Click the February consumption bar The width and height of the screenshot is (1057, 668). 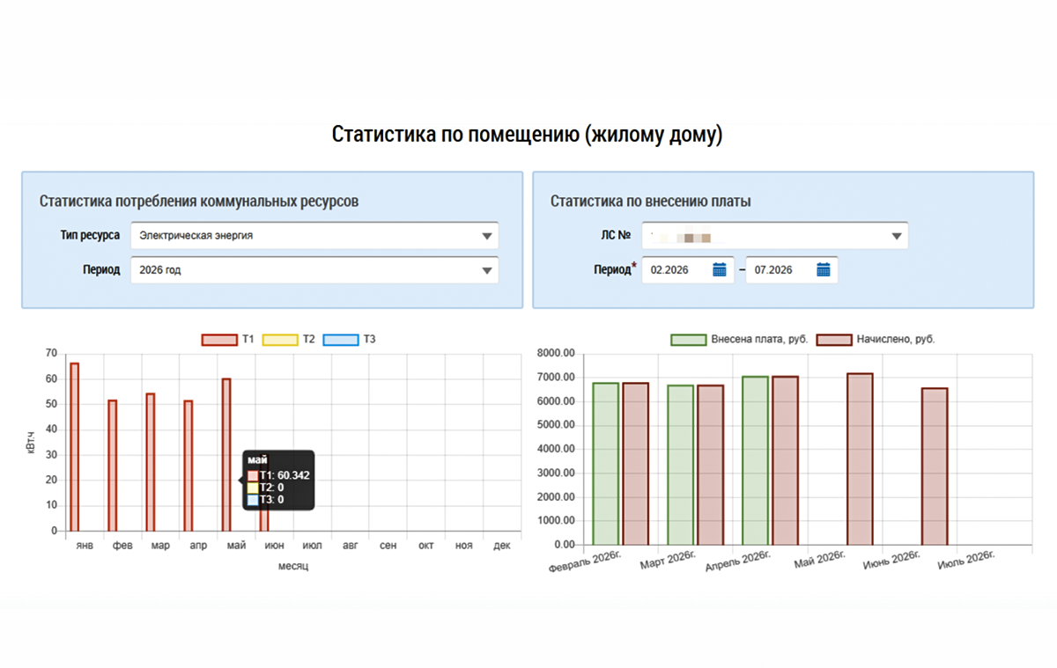113,466
